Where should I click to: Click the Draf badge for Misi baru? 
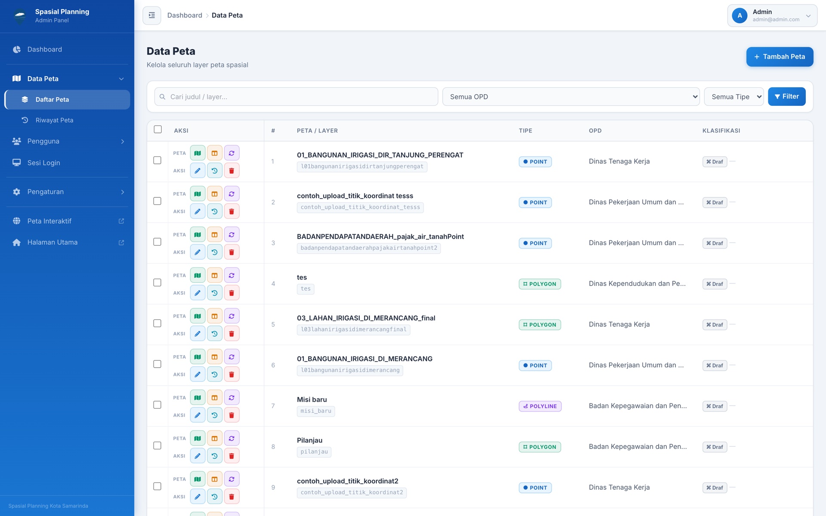(x=715, y=406)
